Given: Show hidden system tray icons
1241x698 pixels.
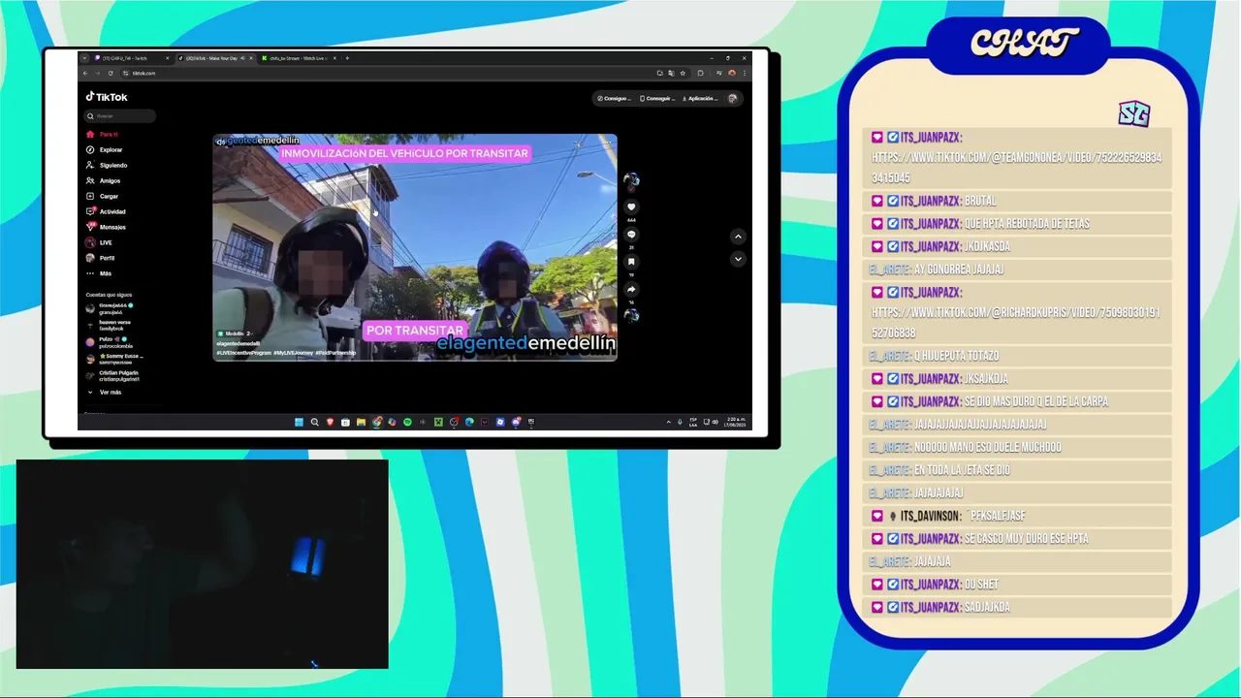Looking at the screenshot, I should (x=668, y=422).
